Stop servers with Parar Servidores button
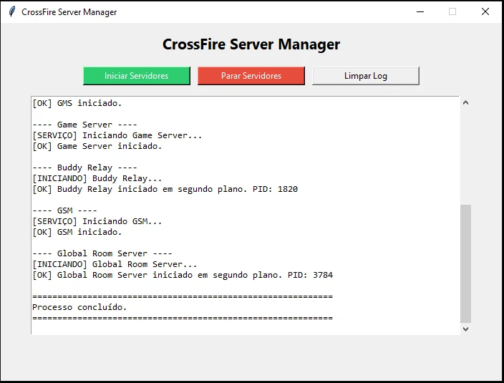Image resolution: width=504 pixels, height=383 pixels. coord(251,76)
